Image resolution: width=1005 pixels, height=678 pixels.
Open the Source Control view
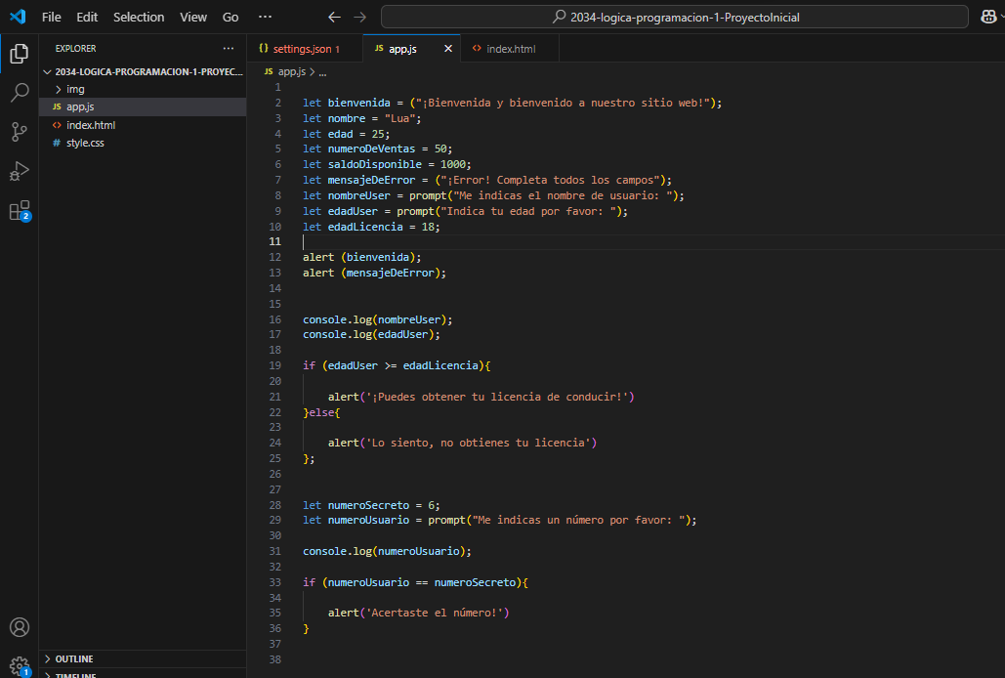[x=20, y=132]
